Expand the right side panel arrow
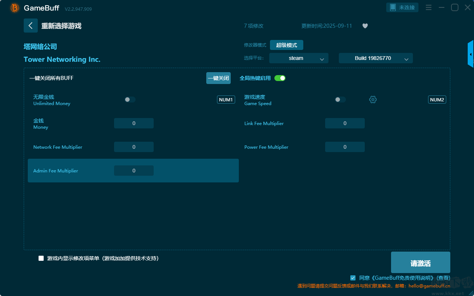 (x=471, y=54)
